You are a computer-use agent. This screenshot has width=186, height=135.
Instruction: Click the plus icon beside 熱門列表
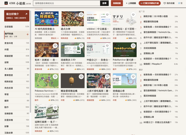[28, 34]
